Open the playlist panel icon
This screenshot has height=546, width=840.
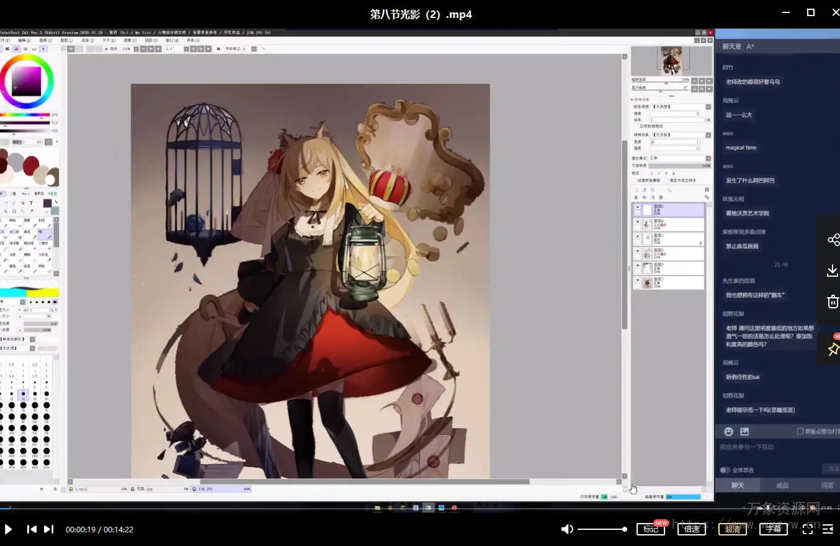pyautogui.click(x=828, y=529)
